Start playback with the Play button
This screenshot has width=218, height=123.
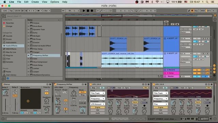pyautogui.click(x=84, y=11)
